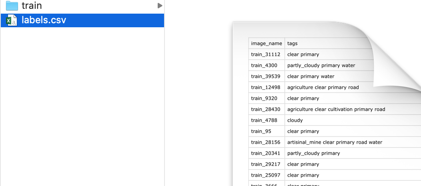
Task: Click tags 'clear primary water'
Action: [x=311, y=76]
